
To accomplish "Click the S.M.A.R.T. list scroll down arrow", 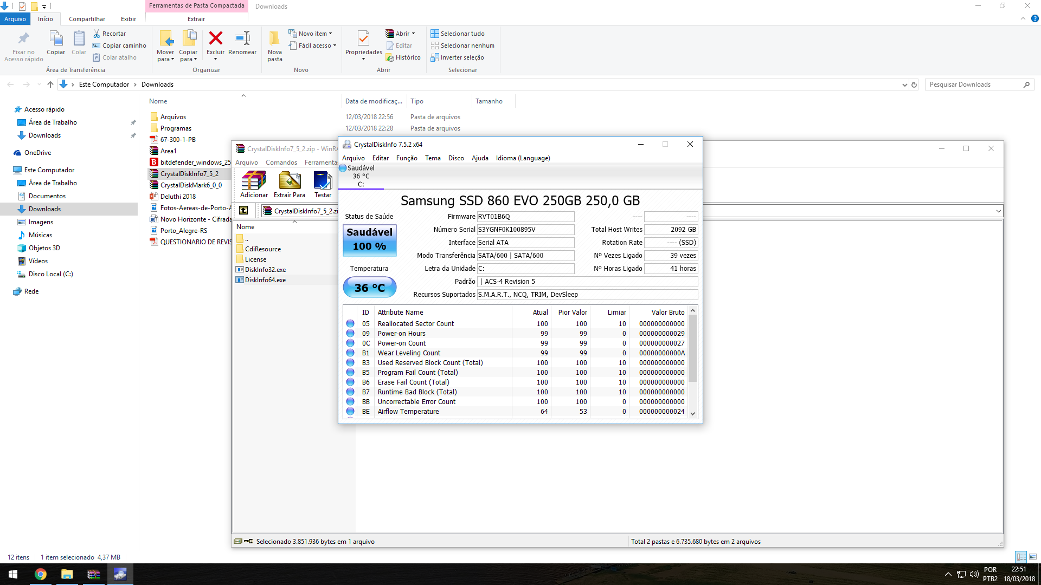I will [692, 413].
